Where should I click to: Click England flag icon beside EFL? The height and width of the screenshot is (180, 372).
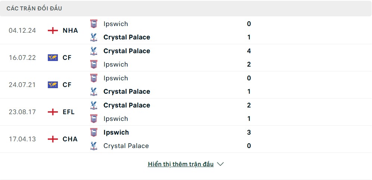point(53,112)
